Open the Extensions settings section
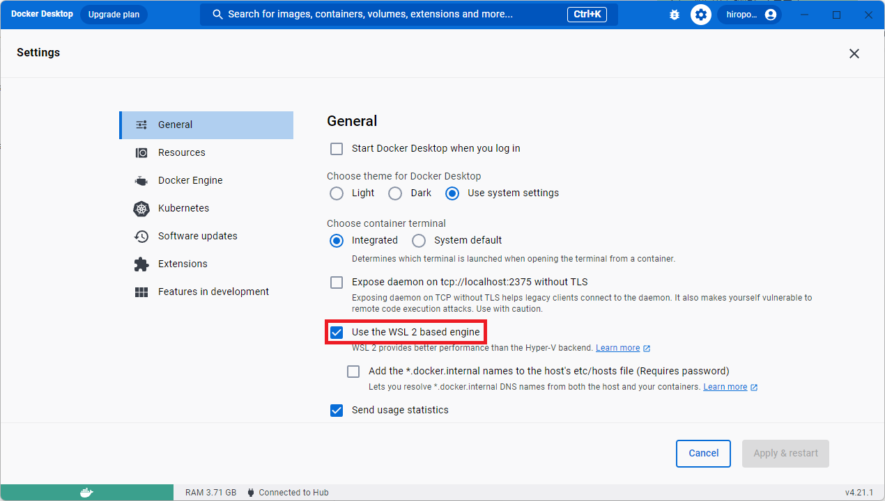 (206, 264)
